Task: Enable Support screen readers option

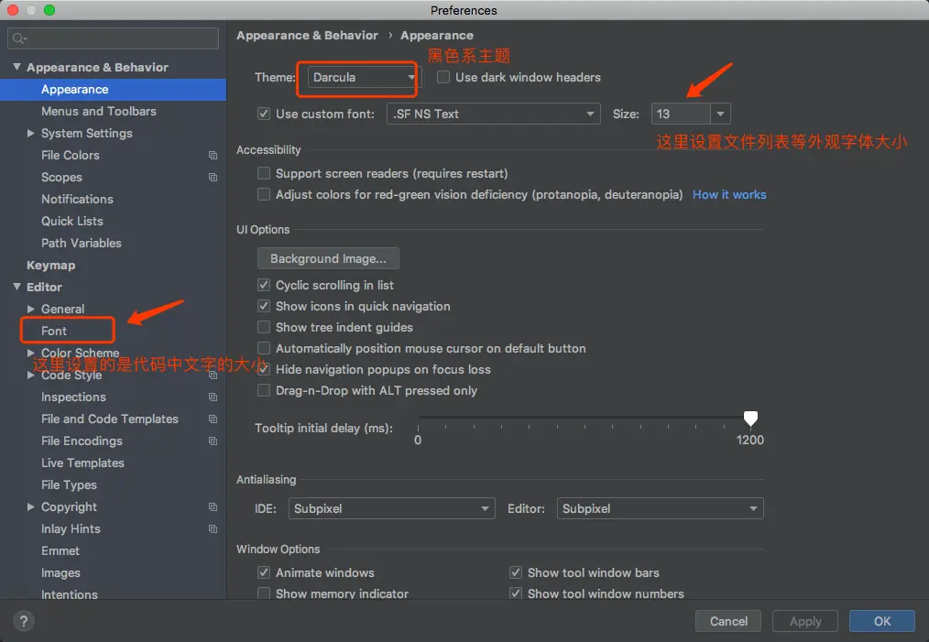Action: coord(264,173)
